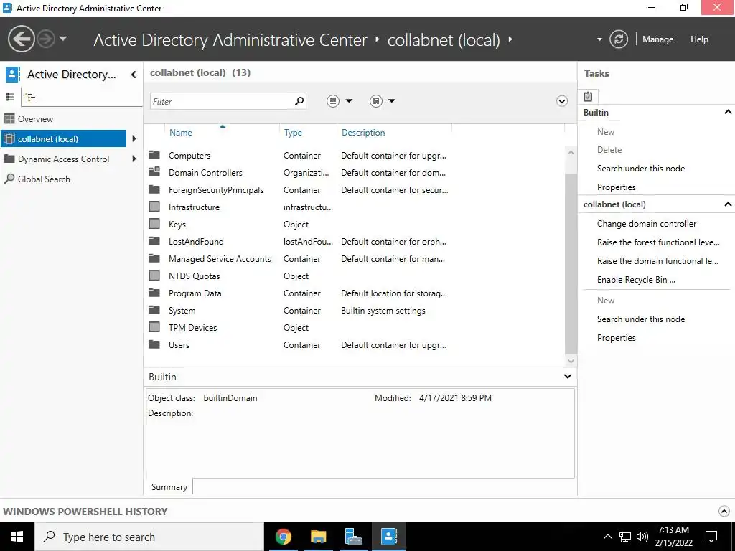Open the notification center icon
735x551 pixels.
[x=711, y=537]
